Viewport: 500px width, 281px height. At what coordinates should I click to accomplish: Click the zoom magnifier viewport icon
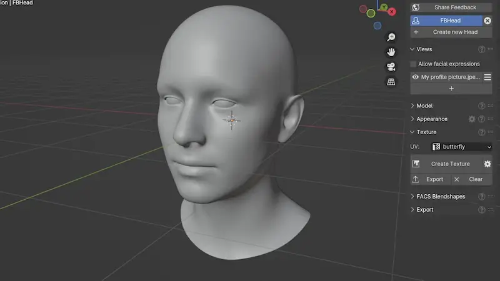(x=391, y=37)
